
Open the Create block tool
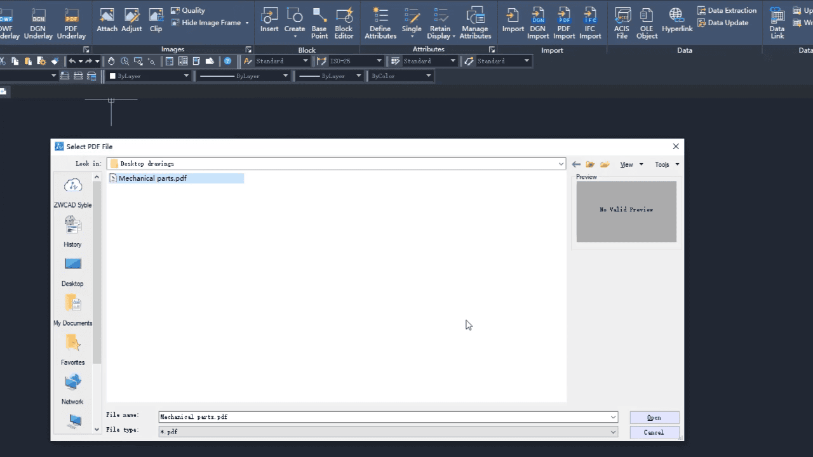pos(295,23)
